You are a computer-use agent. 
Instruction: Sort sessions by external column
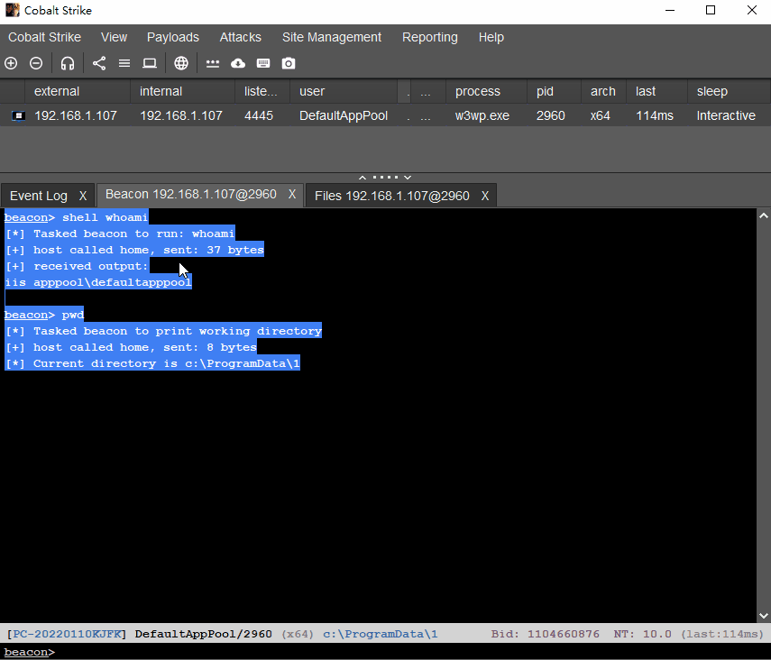click(x=78, y=91)
